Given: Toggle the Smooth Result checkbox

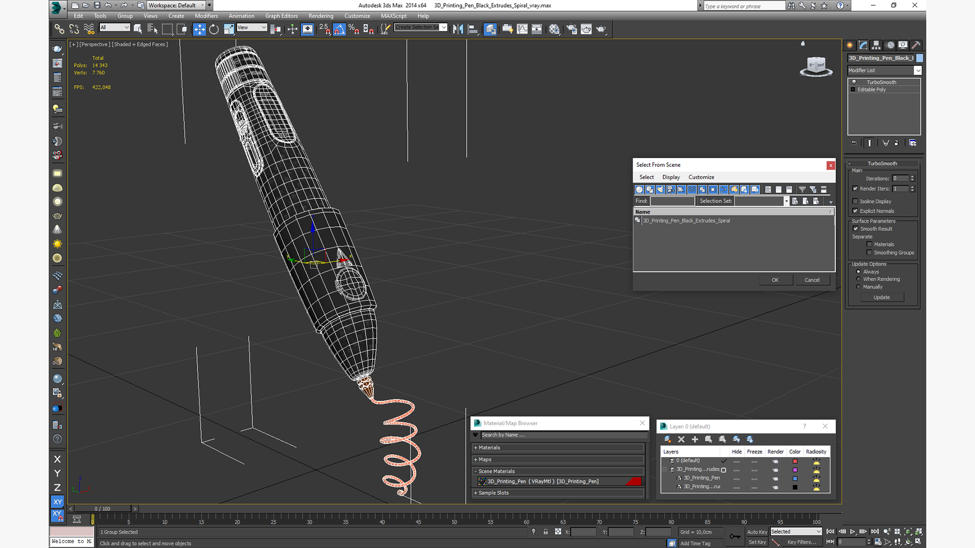Looking at the screenshot, I should 856,229.
